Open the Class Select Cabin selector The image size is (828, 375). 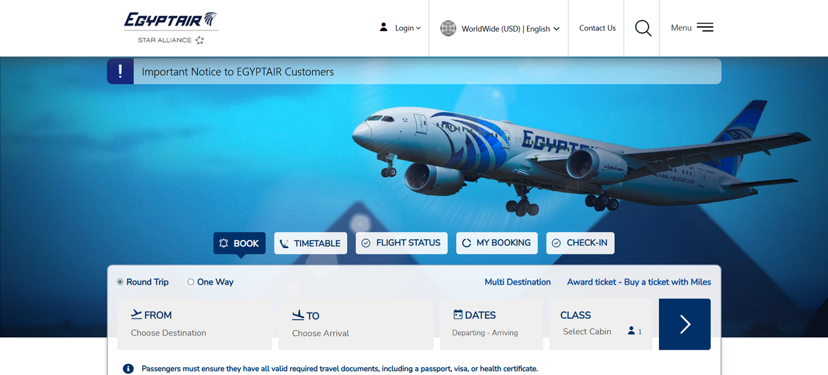click(x=600, y=324)
